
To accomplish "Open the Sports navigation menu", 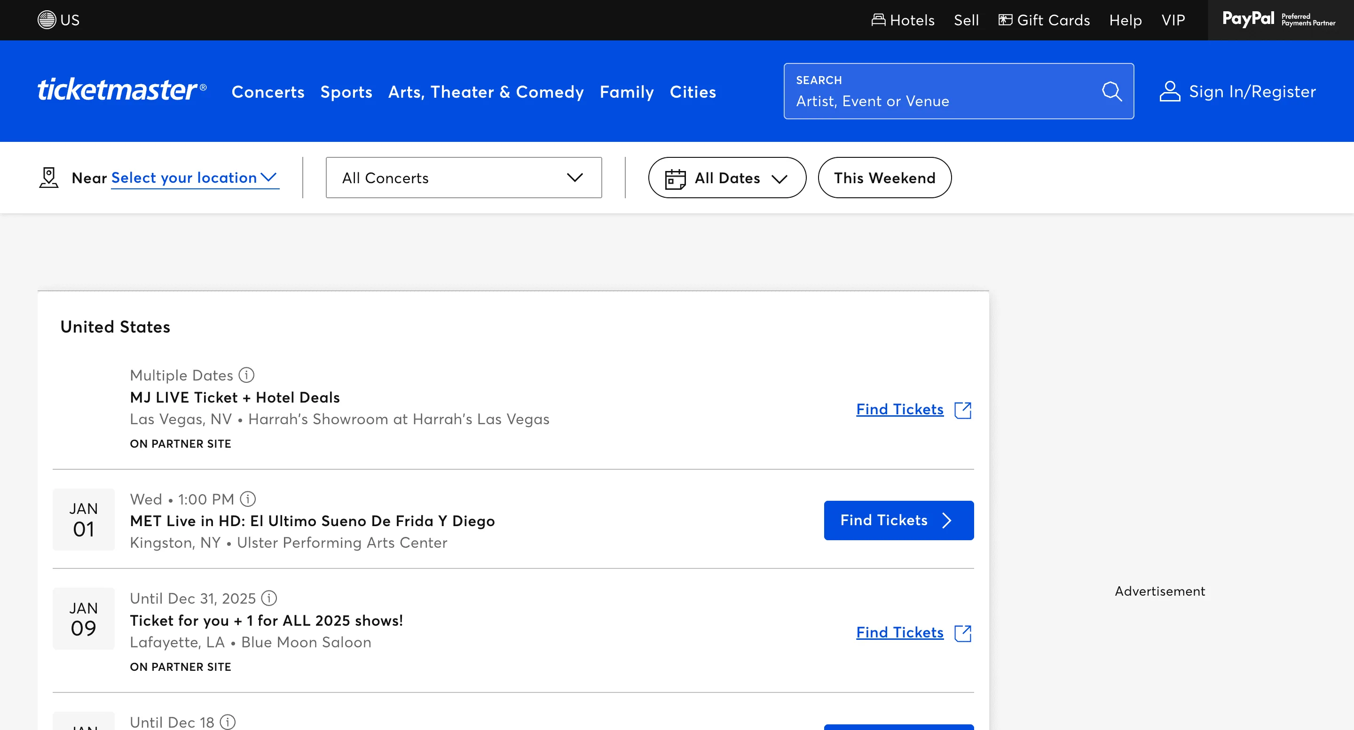I will (346, 92).
